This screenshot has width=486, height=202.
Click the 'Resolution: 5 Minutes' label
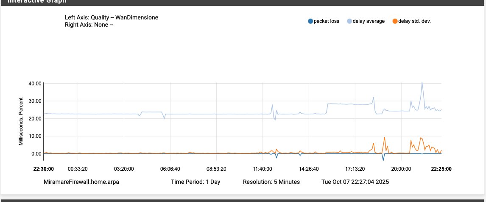[x=271, y=182]
